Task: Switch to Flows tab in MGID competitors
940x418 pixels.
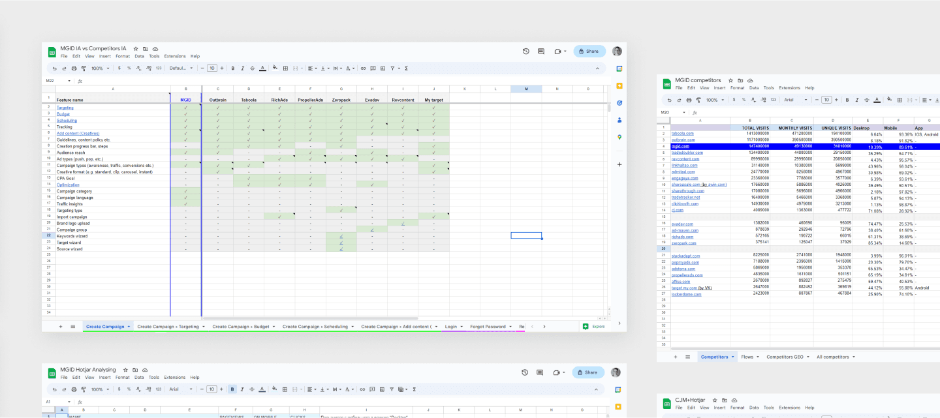Action: [x=747, y=357]
